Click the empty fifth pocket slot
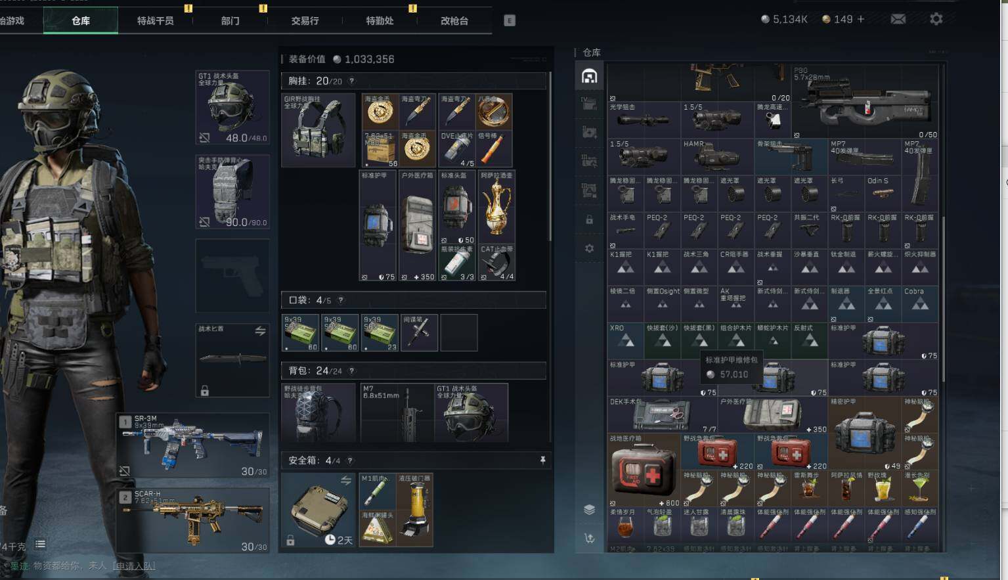This screenshot has width=1008, height=580. pos(458,332)
